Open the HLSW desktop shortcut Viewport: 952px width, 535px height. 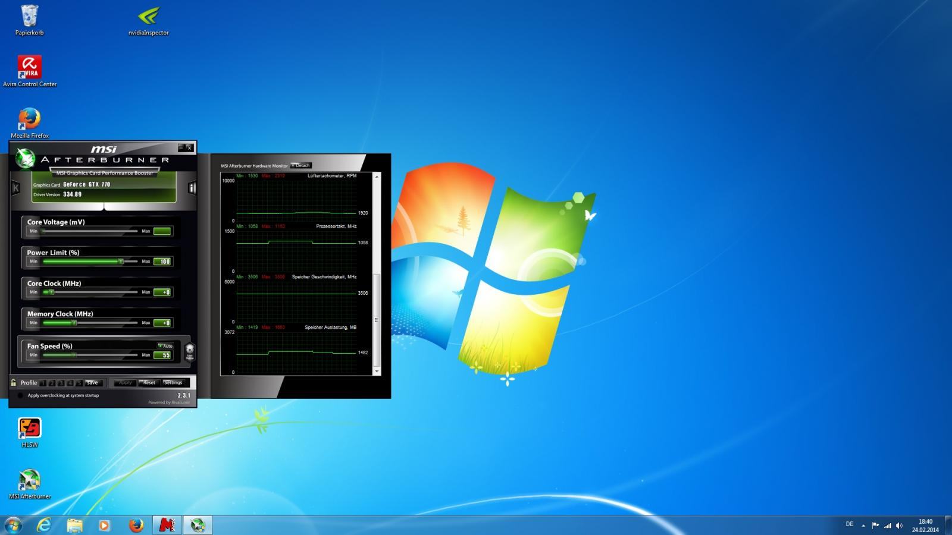(29, 432)
